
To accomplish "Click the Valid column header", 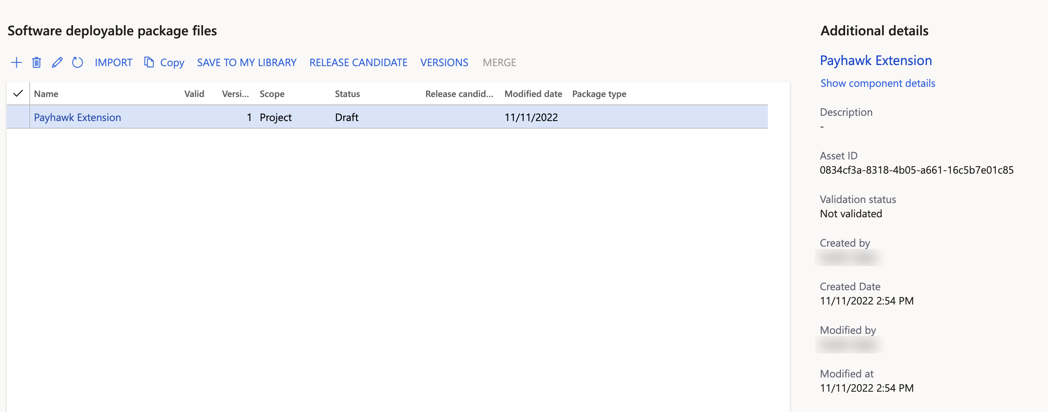I will [x=194, y=94].
